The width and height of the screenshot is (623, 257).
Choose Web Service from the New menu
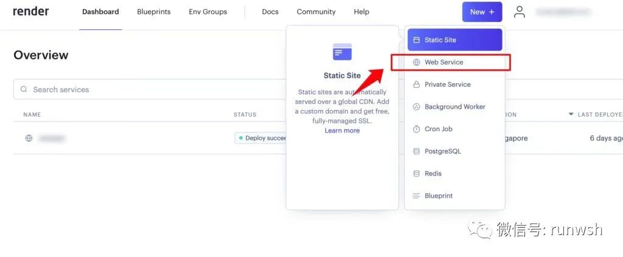point(454,62)
